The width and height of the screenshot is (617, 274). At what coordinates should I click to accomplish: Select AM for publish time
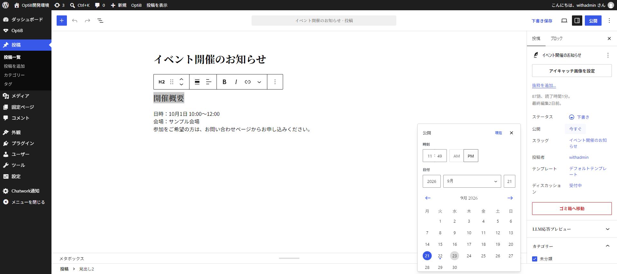click(x=456, y=156)
